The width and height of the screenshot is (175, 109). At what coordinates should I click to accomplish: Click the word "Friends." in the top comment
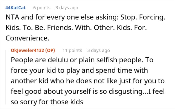tap(57, 29)
